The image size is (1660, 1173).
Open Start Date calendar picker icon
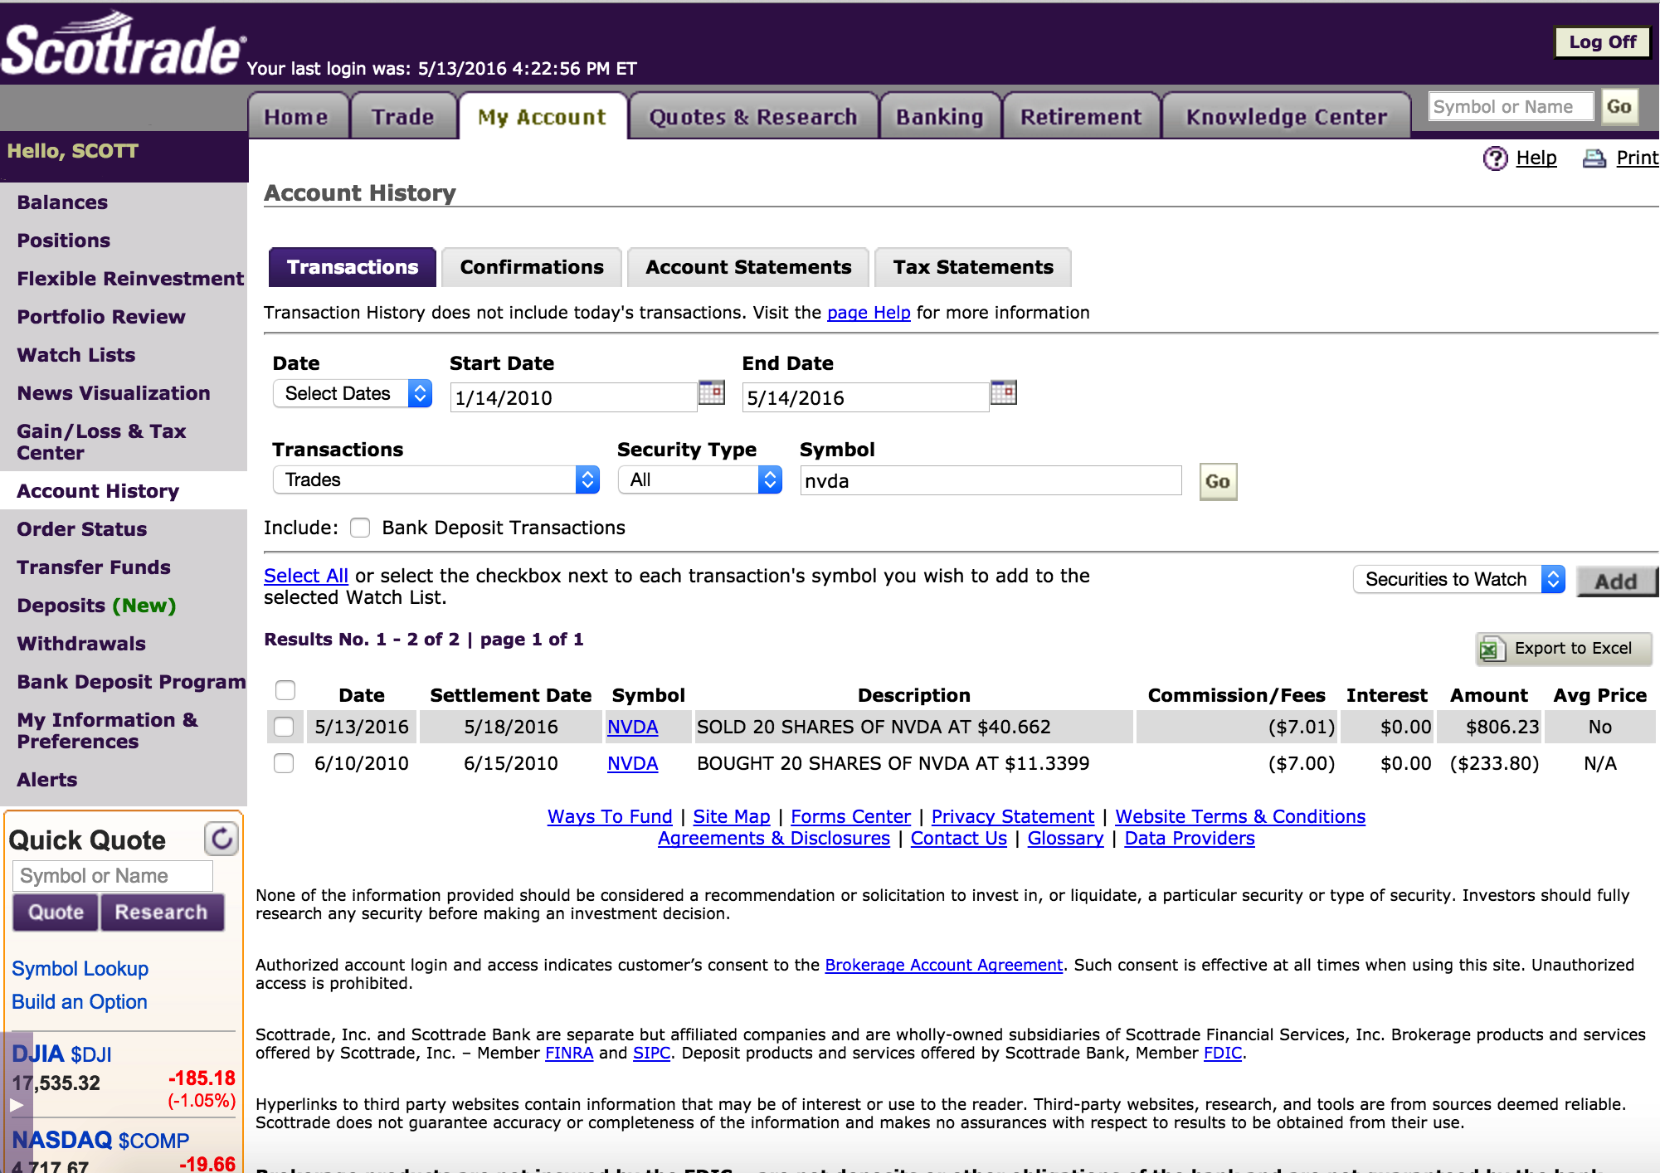(x=711, y=392)
